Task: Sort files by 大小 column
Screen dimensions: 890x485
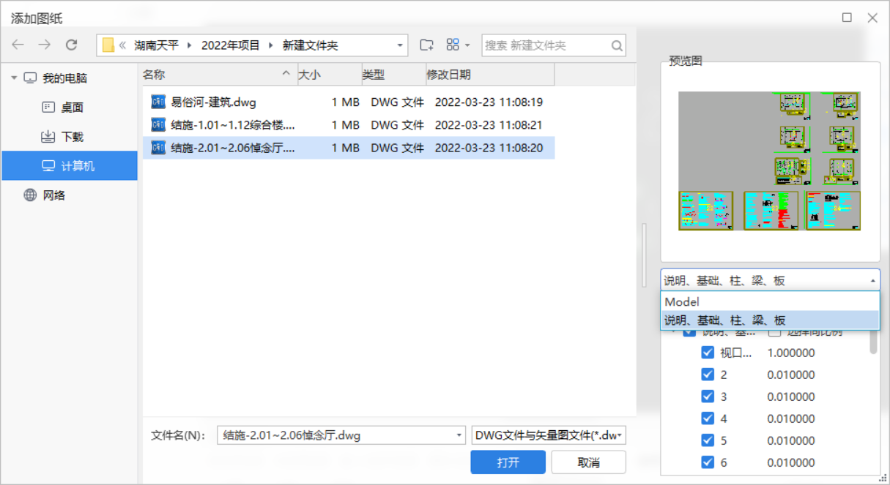Action: tap(329, 75)
